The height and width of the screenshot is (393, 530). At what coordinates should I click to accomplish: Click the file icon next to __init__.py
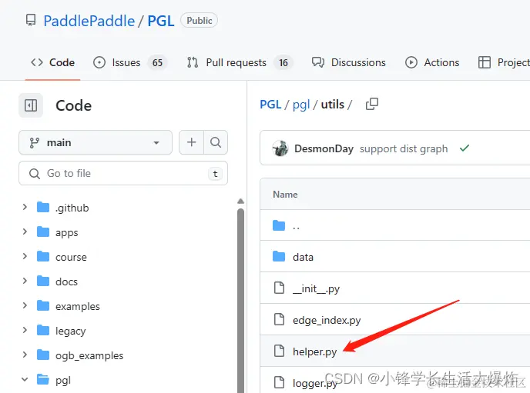[279, 288]
